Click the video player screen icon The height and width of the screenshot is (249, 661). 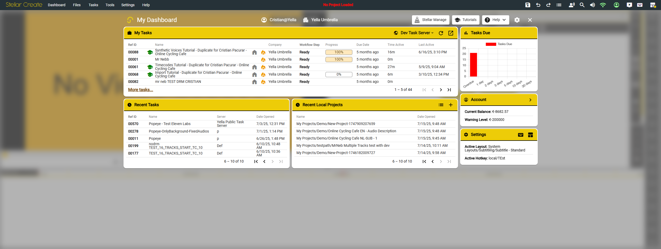(629, 5)
